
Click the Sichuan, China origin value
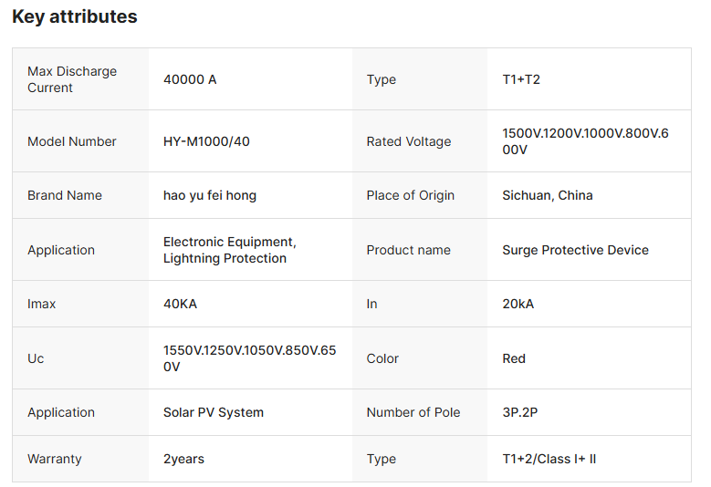[x=548, y=195]
